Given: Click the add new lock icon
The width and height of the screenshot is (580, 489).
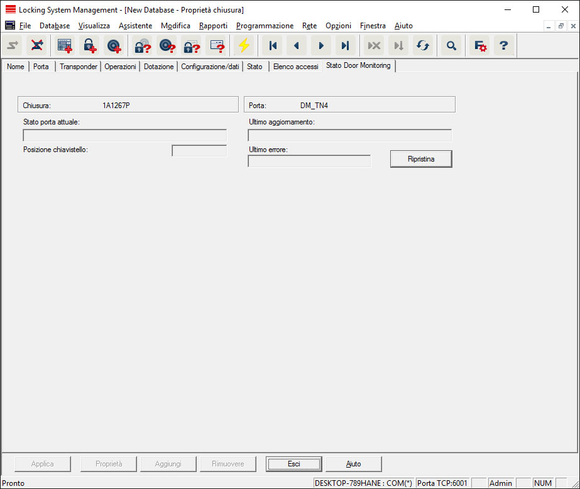Looking at the screenshot, I should click(x=89, y=45).
